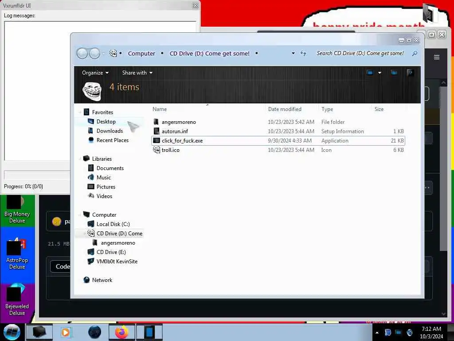Image resolution: width=454 pixels, height=341 pixels.
Task: Click the progress bar in Vxrunfldr UI
Action: pos(38,175)
